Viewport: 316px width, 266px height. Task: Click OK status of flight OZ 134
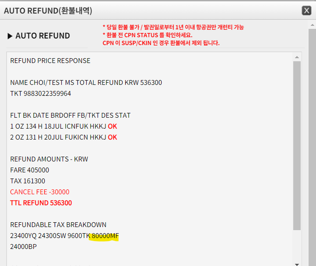point(112,126)
